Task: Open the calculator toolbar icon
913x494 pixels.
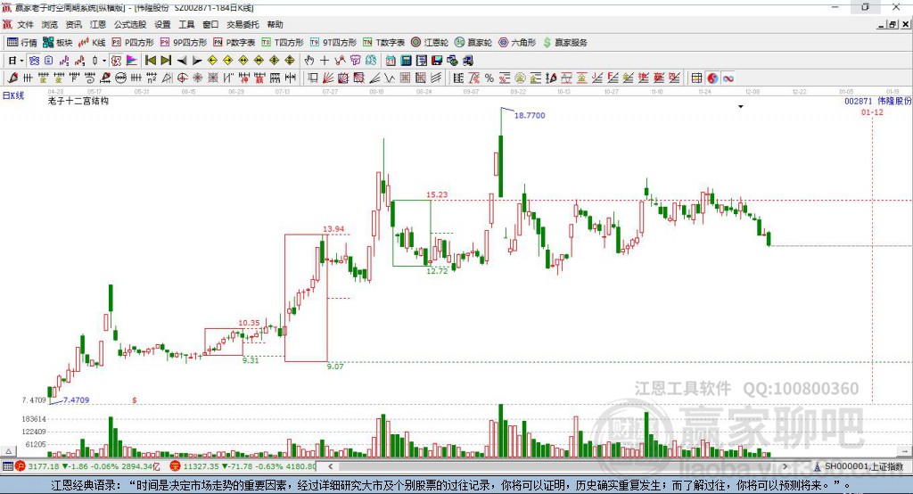Action: pyautogui.click(x=406, y=61)
